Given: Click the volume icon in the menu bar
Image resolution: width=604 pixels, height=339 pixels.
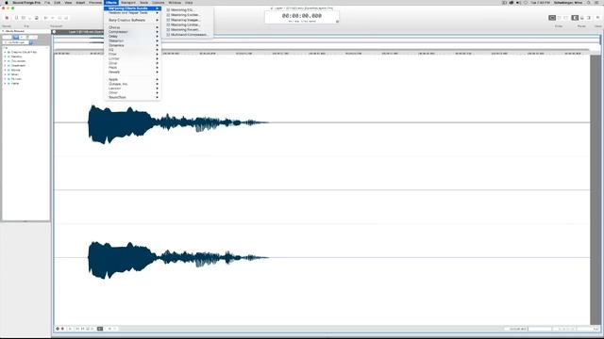Looking at the screenshot, I should click(518, 3).
